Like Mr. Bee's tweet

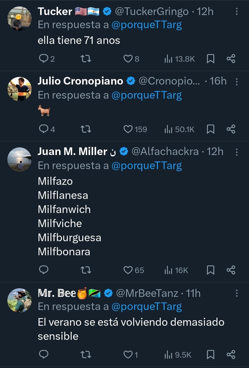(128, 354)
